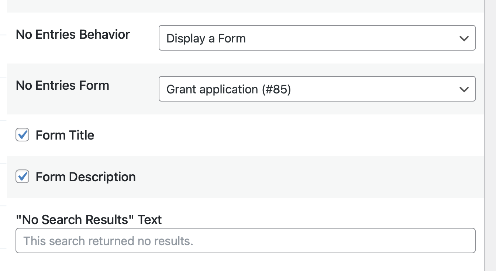Image resolution: width=496 pixels, height=271 pixels.
Task: Click the chevron arrow beside Display a Form
Action: [464, 38]
